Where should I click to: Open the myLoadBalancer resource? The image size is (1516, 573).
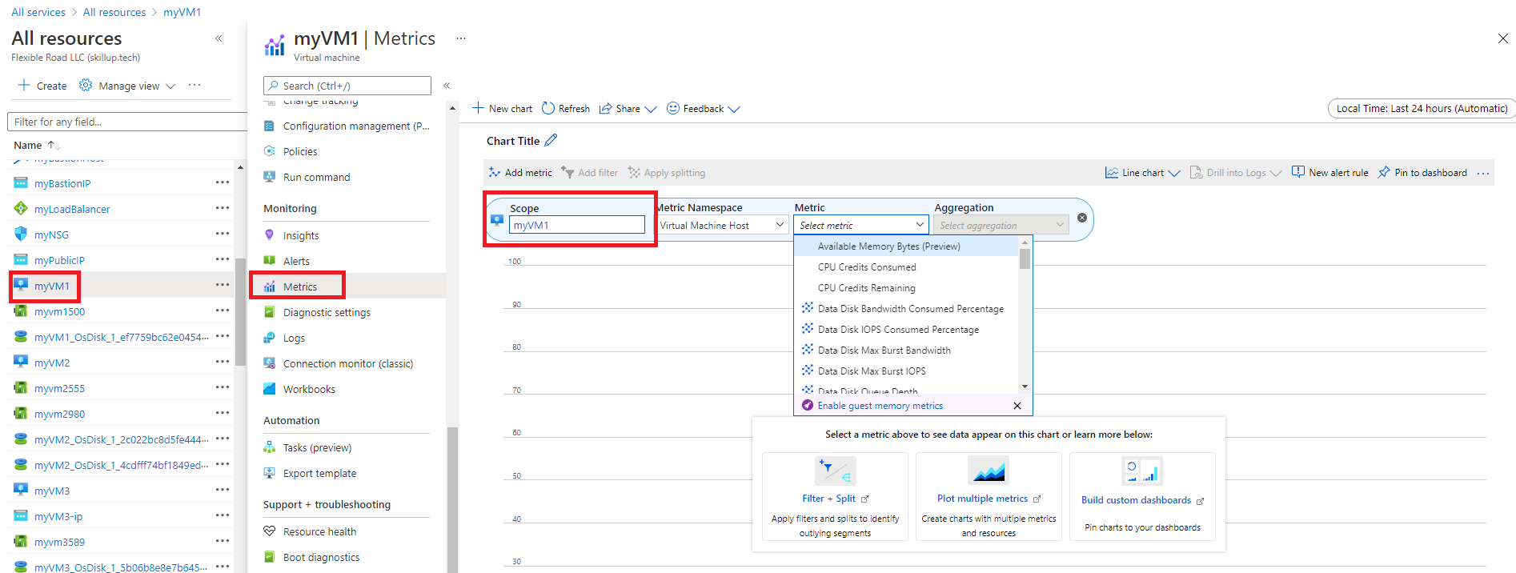72,209
